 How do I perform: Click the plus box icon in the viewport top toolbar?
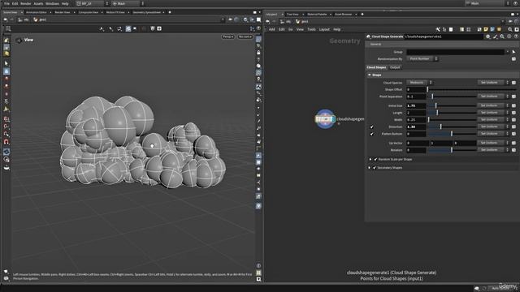point(159,29)
